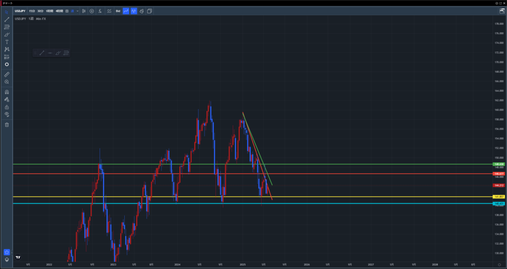The width and height of the screenshot is (507, 269).
Task: Select the yellow horizontal line at 141.857
Action: click(252, 197)
